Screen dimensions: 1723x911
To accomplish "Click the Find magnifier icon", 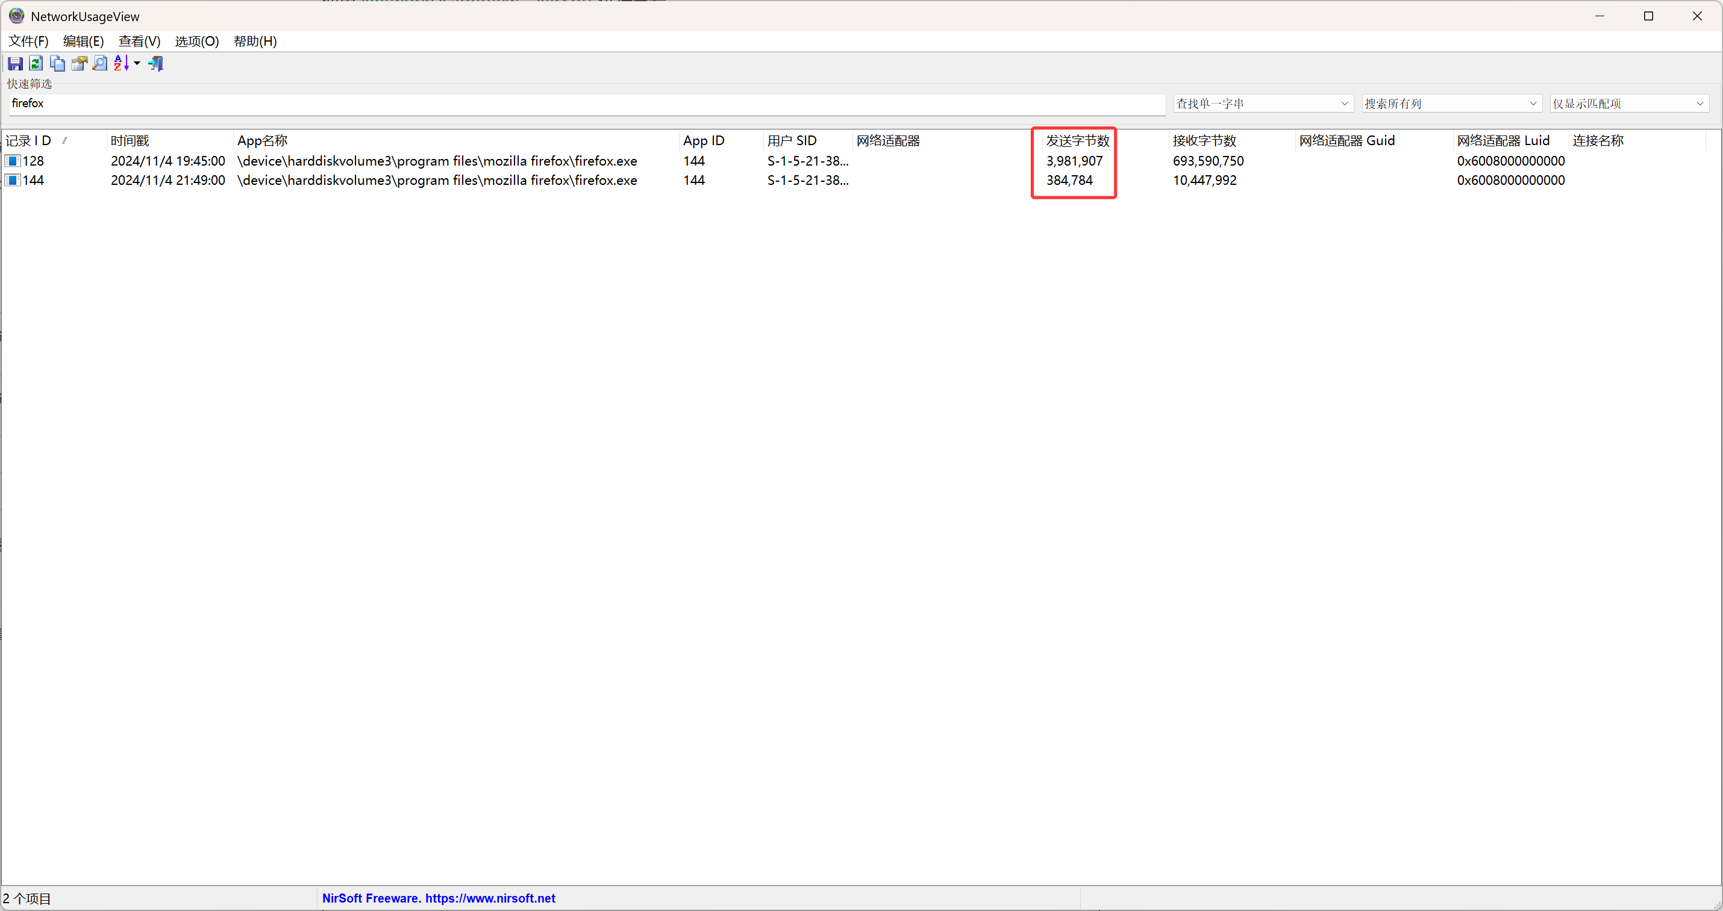I will [99, 63].
